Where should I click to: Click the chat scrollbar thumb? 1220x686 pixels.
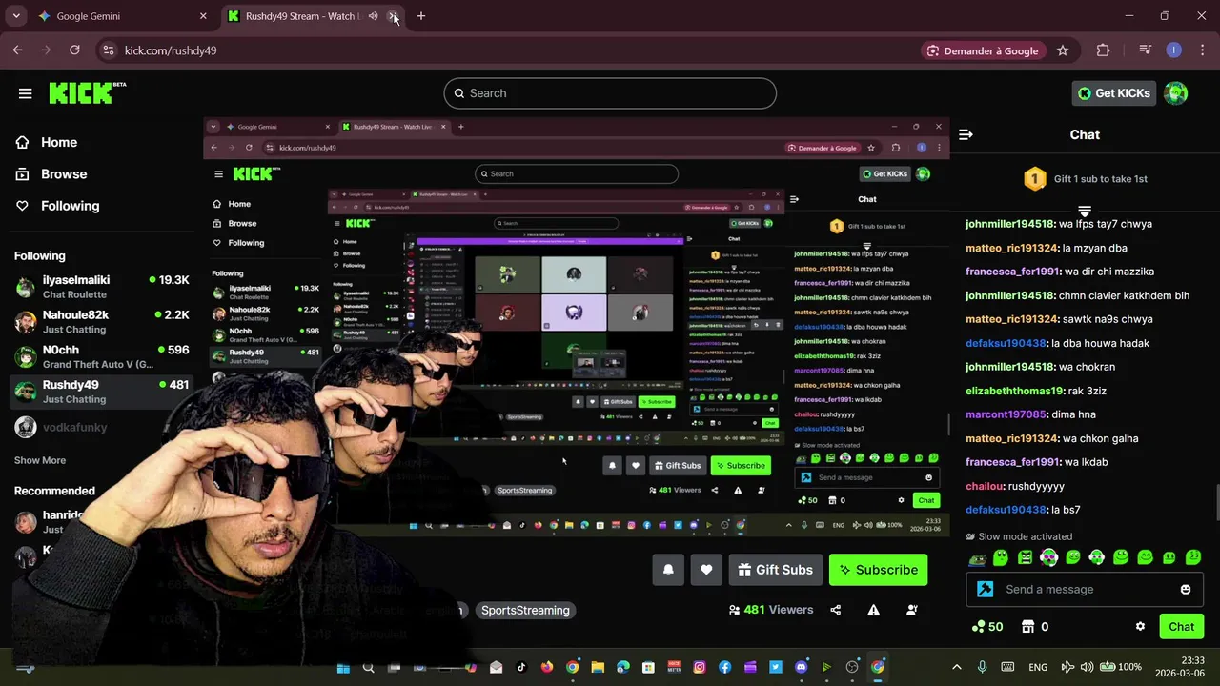pyautogui.click(x=1215, y=502)
